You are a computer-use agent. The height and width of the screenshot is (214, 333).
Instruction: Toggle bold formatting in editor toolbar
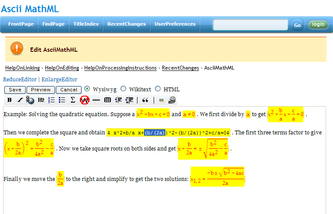pos(10,100)
